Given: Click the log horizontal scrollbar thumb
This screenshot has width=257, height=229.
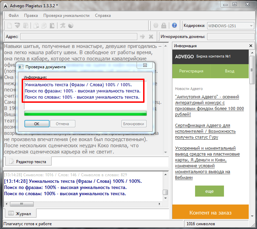Looking at the screenshot, I should tap(22, 204).
